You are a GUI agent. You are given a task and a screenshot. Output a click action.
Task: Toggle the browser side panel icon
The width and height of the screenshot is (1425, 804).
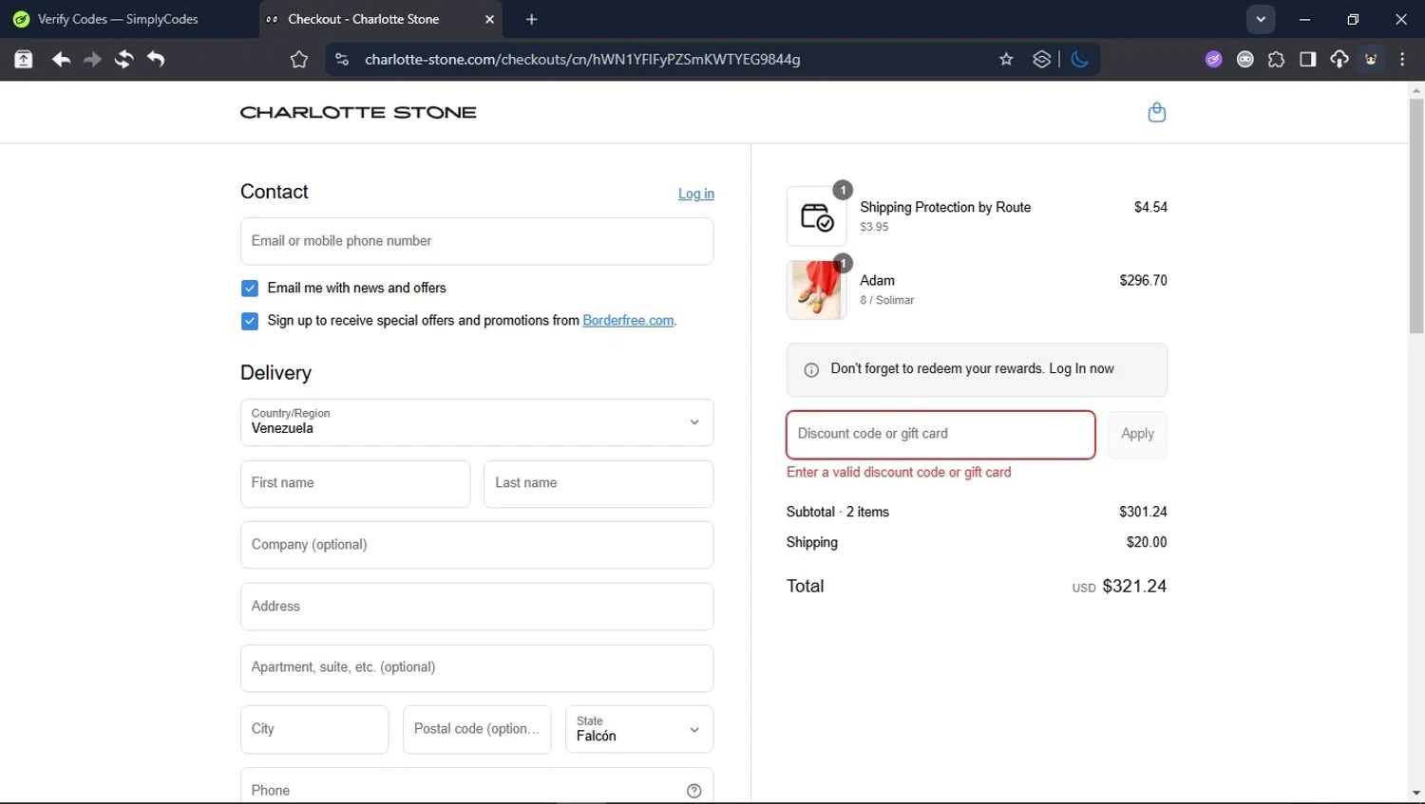pos(1307,59)
